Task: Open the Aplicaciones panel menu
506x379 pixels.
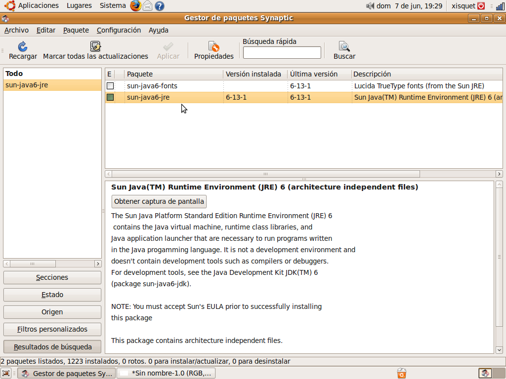Action: point(39,5)
